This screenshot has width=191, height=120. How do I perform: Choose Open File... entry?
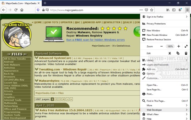click(165, 85)
